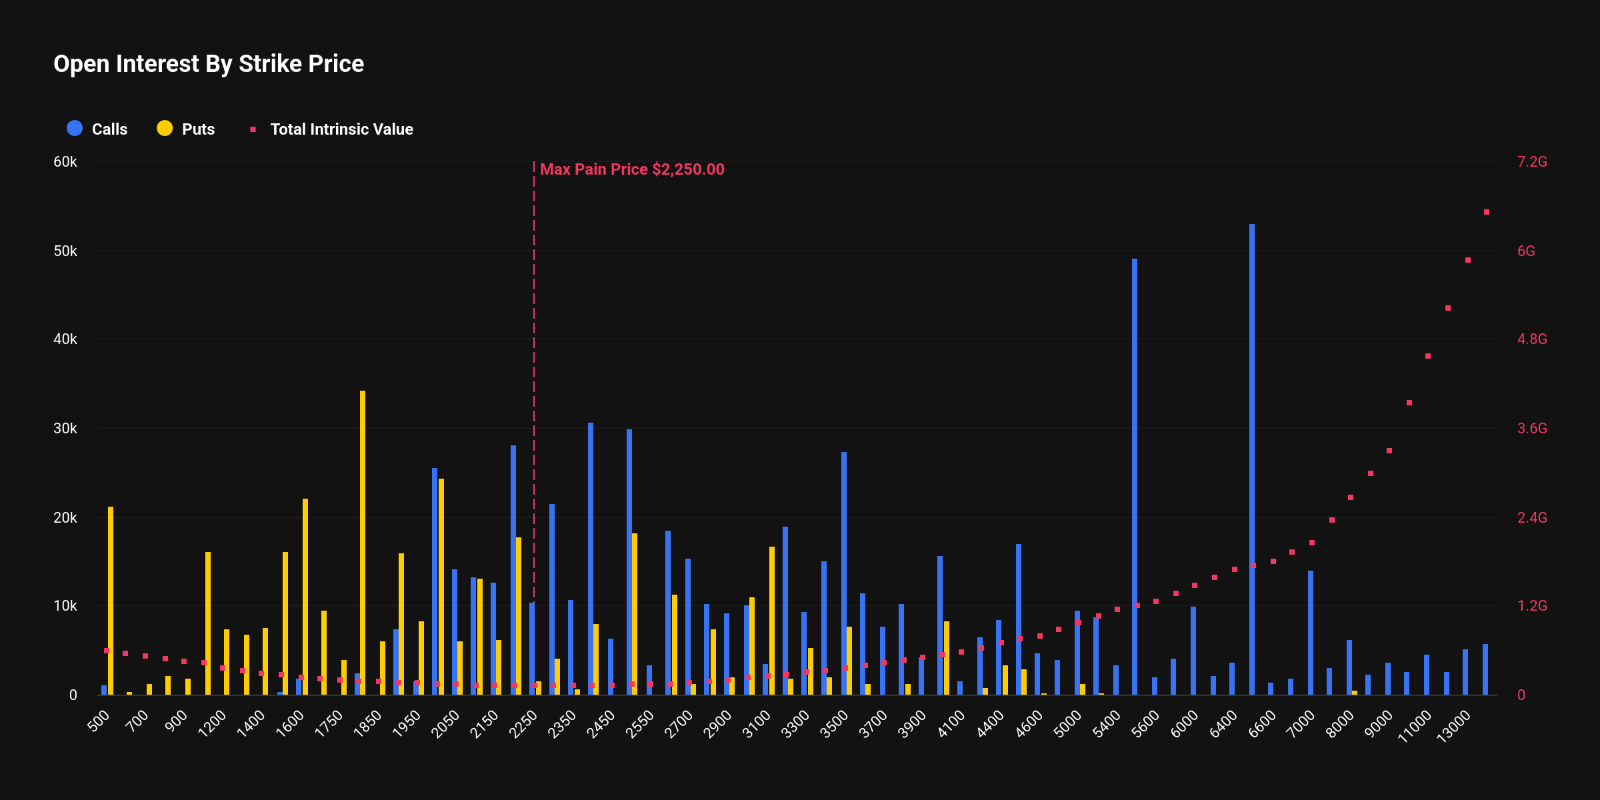
Task: Click the chart title Open Interest By Strike Price
Action: tap(208, 64)
